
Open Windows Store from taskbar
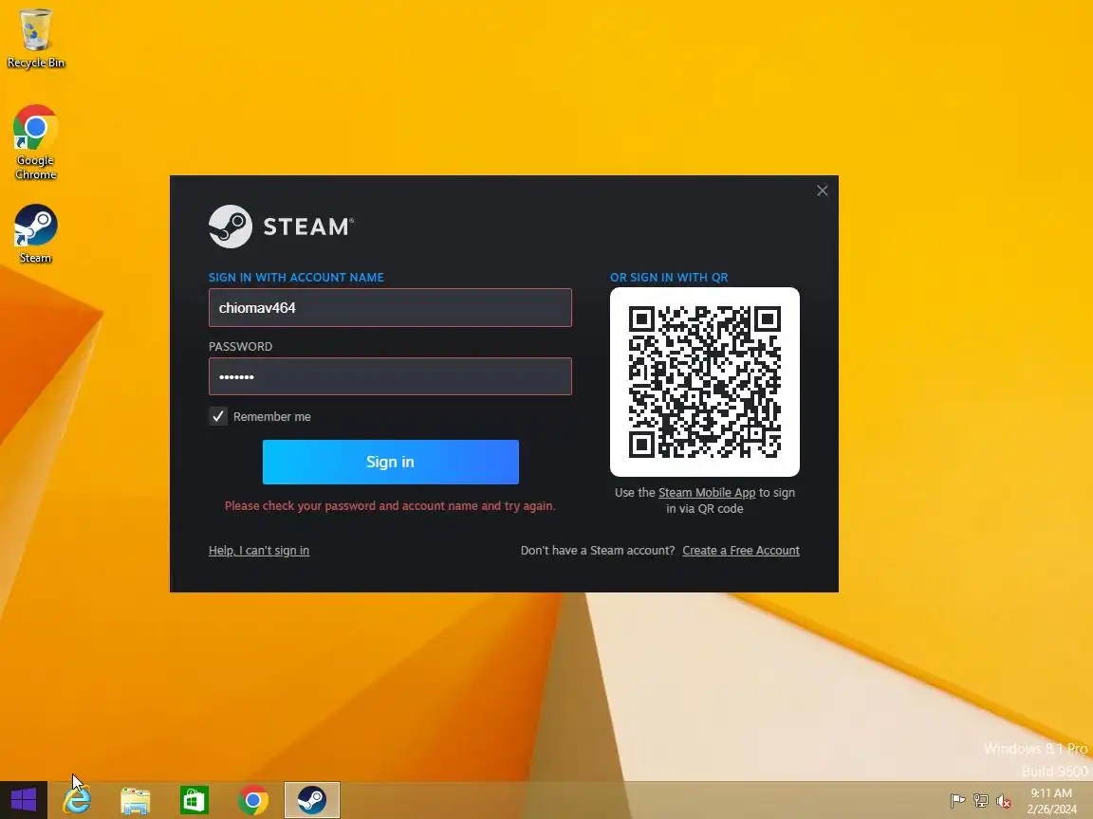click(x=195, y=800)
